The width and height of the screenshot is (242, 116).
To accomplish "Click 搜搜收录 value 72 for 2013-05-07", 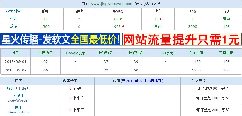I will coord(106,70).
